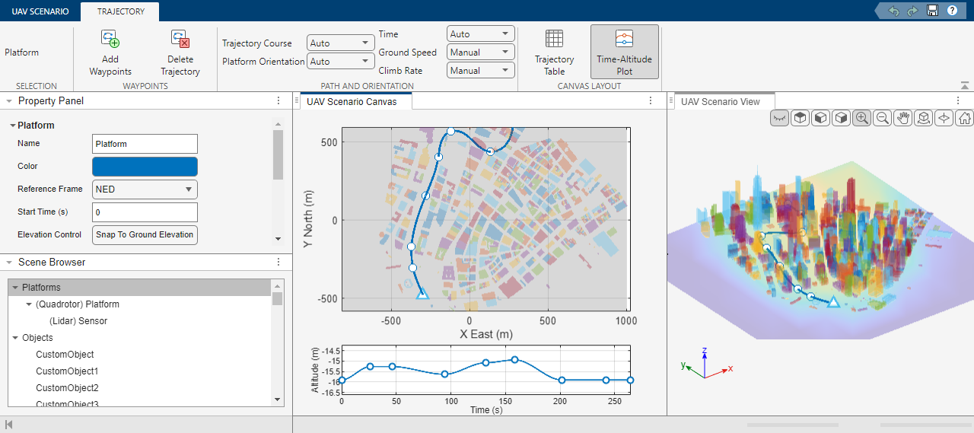Select the zoom out magnifier tool
The image size is (974, 433).
[x=882, y=118]
